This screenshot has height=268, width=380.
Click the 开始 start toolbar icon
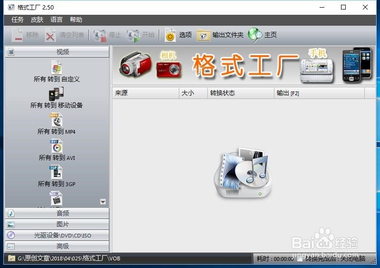(133, 35)
